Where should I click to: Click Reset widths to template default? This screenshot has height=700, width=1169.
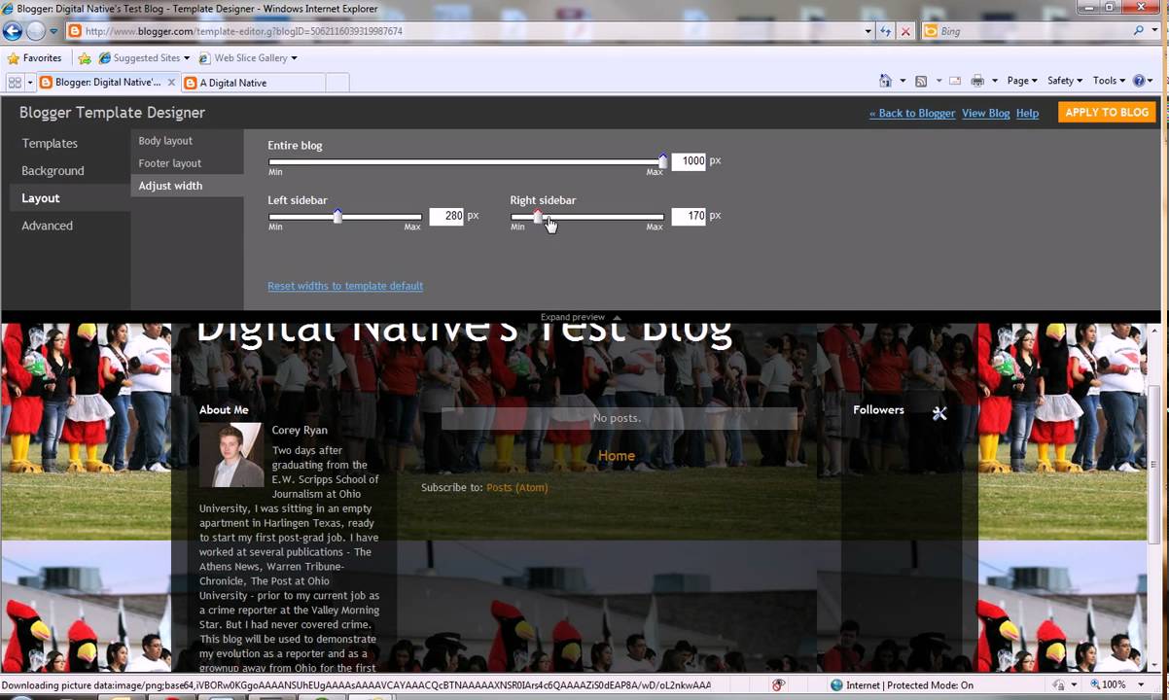tap(345, 286)
